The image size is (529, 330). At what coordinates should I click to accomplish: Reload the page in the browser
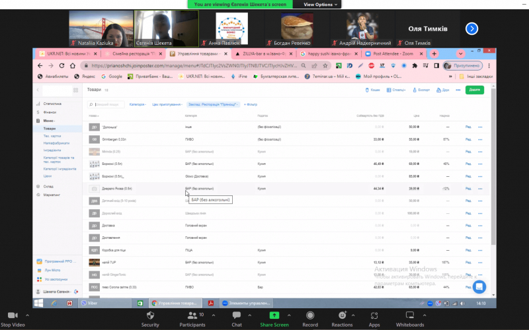tap(61, 65)
